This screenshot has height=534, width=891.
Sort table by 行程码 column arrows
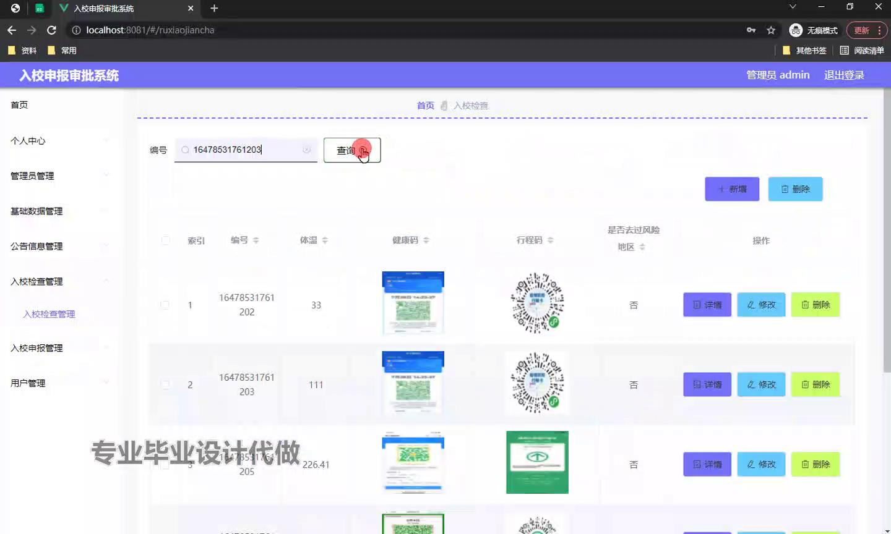(550, 240)
